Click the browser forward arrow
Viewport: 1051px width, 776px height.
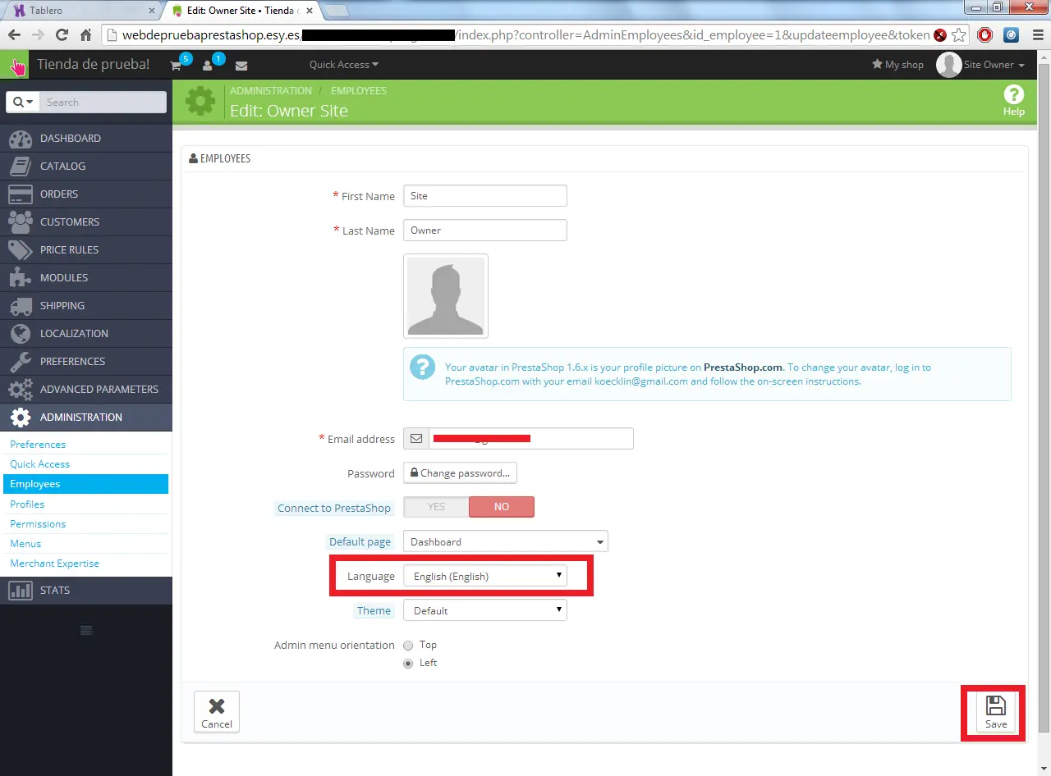pyautogui.click(x=38, y=35)
